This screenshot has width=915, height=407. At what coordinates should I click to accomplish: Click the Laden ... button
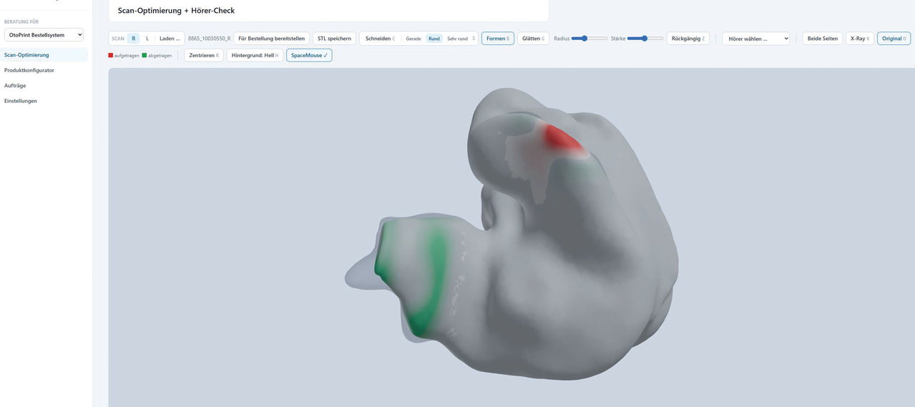pos(170,39)
